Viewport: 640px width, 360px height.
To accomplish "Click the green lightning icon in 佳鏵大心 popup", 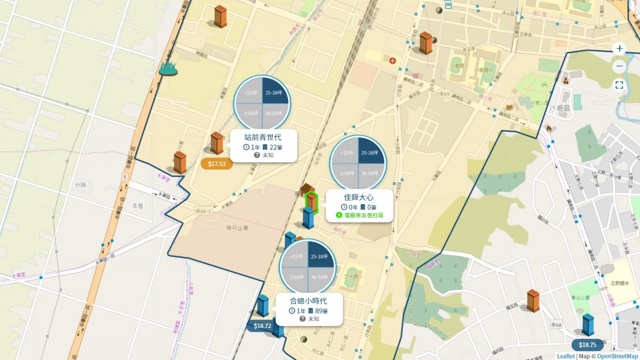I will 339,215.
